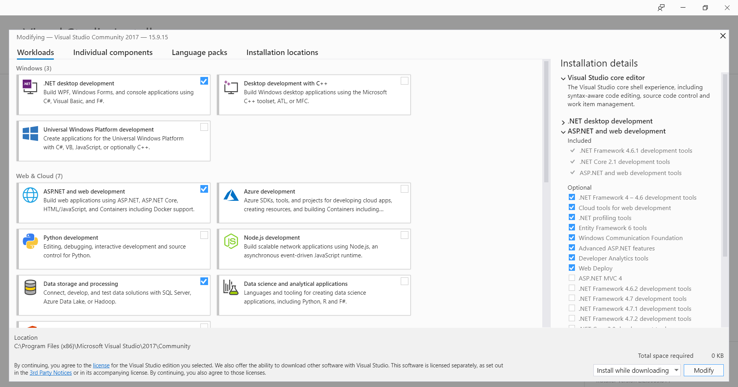
Task: Uncheck Entity Framework 6 tools
Action: (x=572, y=227)
